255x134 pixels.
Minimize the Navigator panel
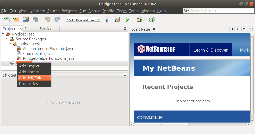point(125,75)
